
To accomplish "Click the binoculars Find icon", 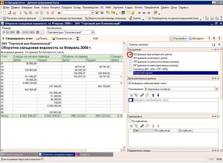I will [x=59, y=13].
